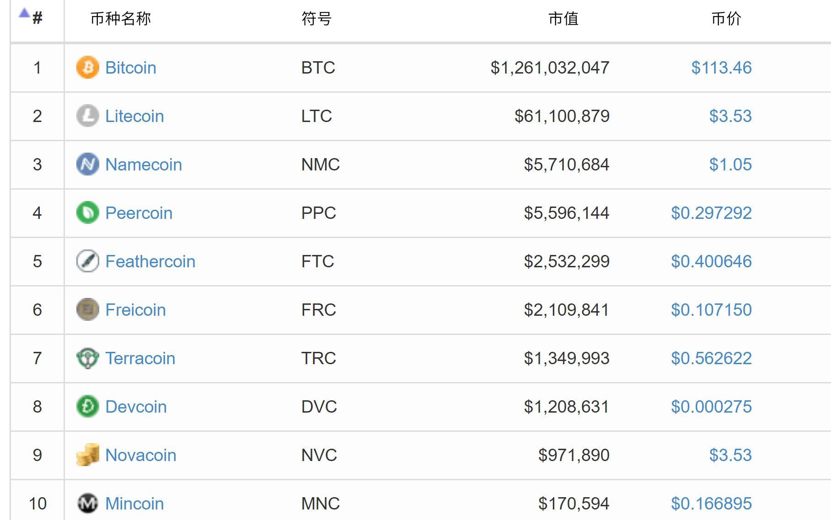The image size is (831, 520).
Task: Click the Novacoin gold coins icon
Action: pos(87,455)
